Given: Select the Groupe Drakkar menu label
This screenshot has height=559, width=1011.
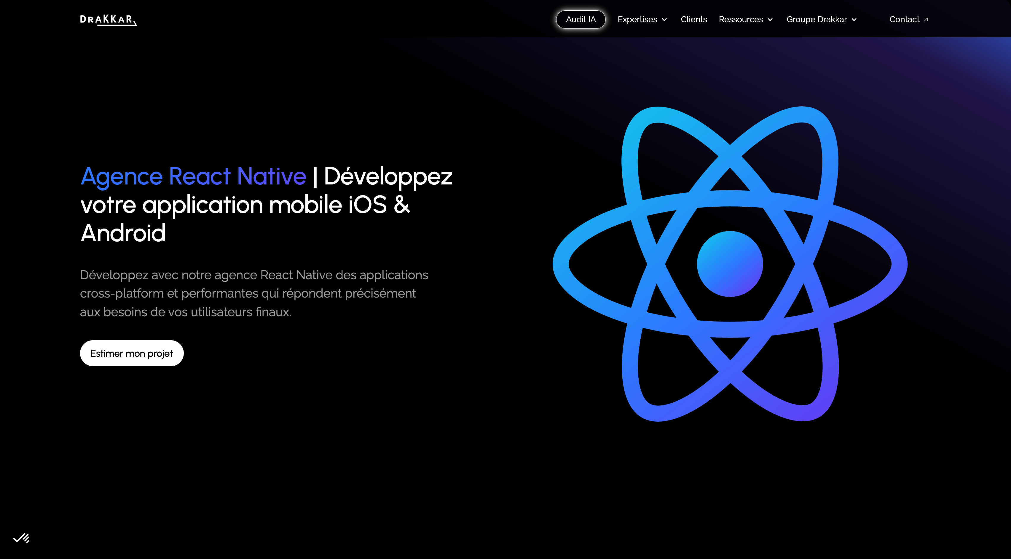Looking at the screenshot, I should 816,20.
